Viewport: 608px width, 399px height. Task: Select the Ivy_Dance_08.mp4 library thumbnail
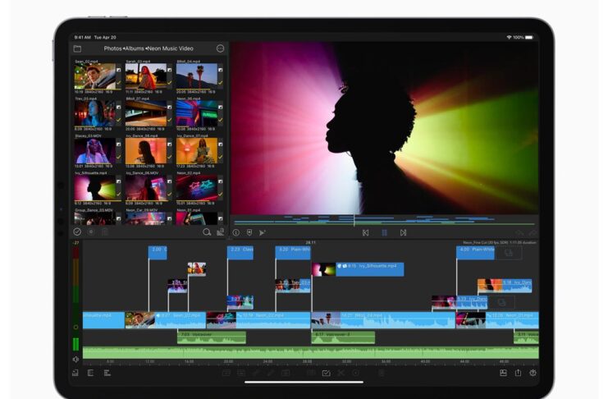pyautogui.click(x=146, y=150)
